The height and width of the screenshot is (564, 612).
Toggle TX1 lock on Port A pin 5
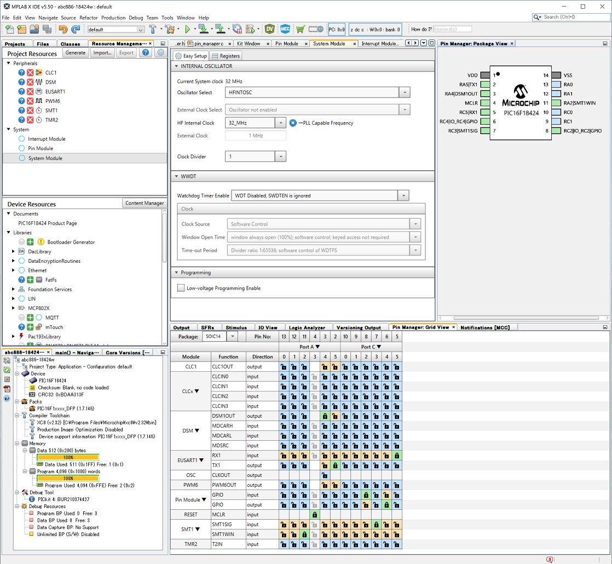click(335, 465)
